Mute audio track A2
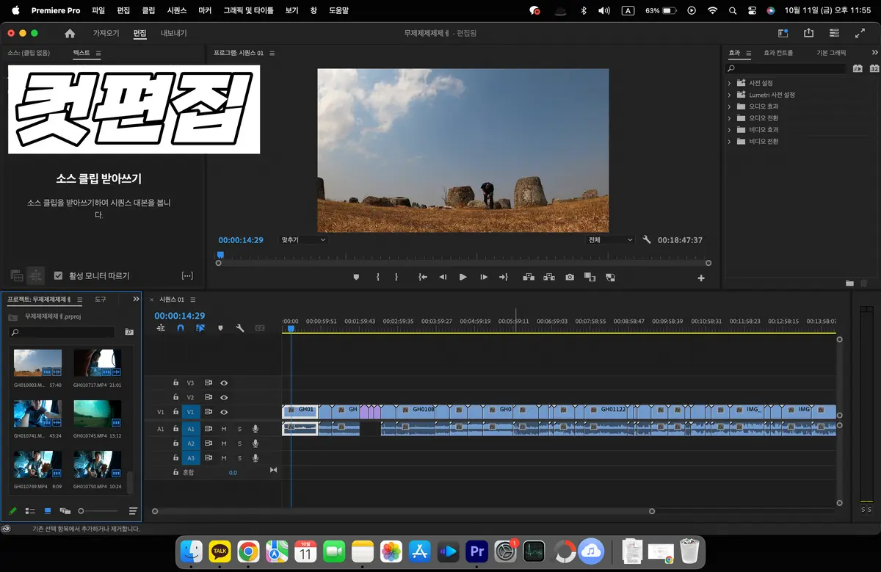881x572 pixels. coord(224,444)
